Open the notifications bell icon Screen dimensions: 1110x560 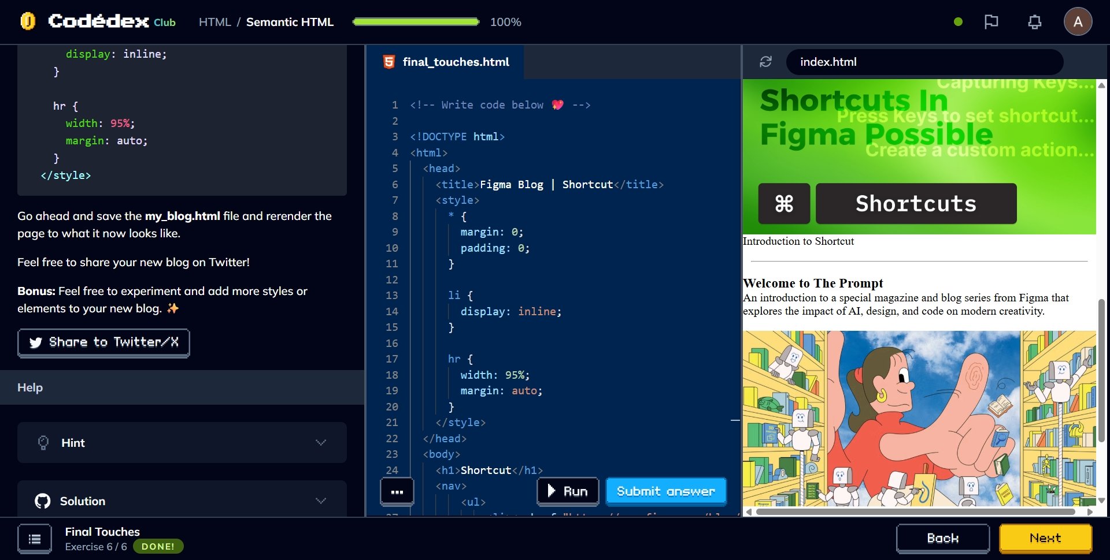pyautogui.click(x=1034, y=22)
